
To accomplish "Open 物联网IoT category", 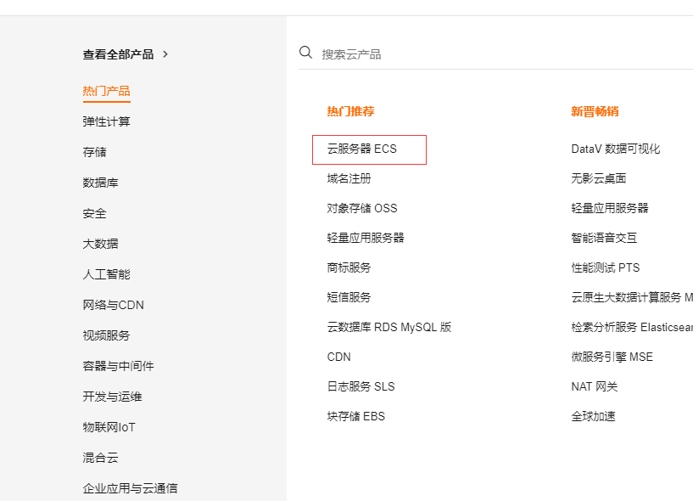I will [x=109, y=427].
